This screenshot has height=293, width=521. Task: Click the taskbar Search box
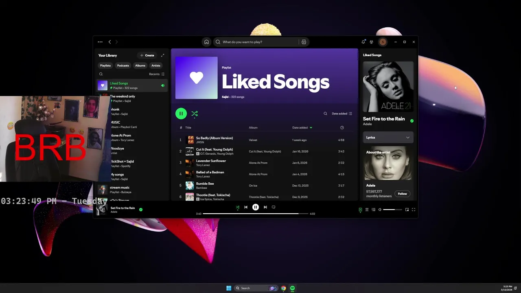pos(256,288)
